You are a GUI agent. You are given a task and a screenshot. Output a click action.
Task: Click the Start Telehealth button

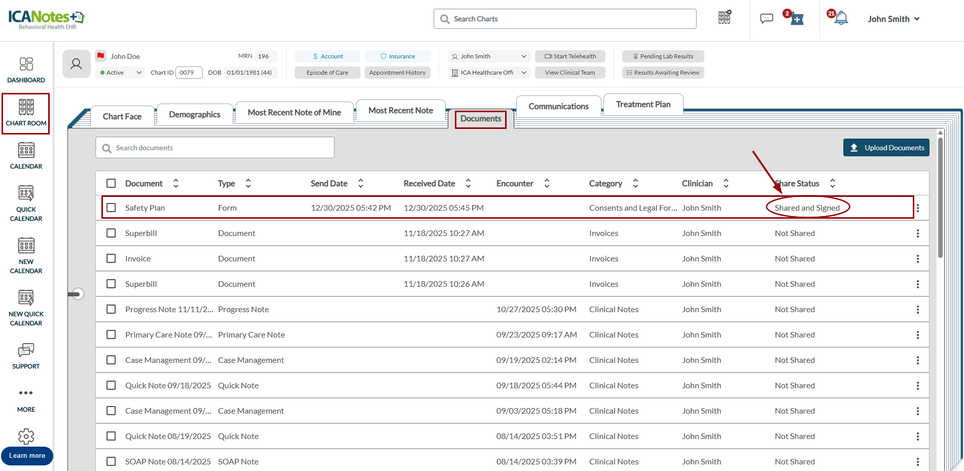[x=570, y=56]
